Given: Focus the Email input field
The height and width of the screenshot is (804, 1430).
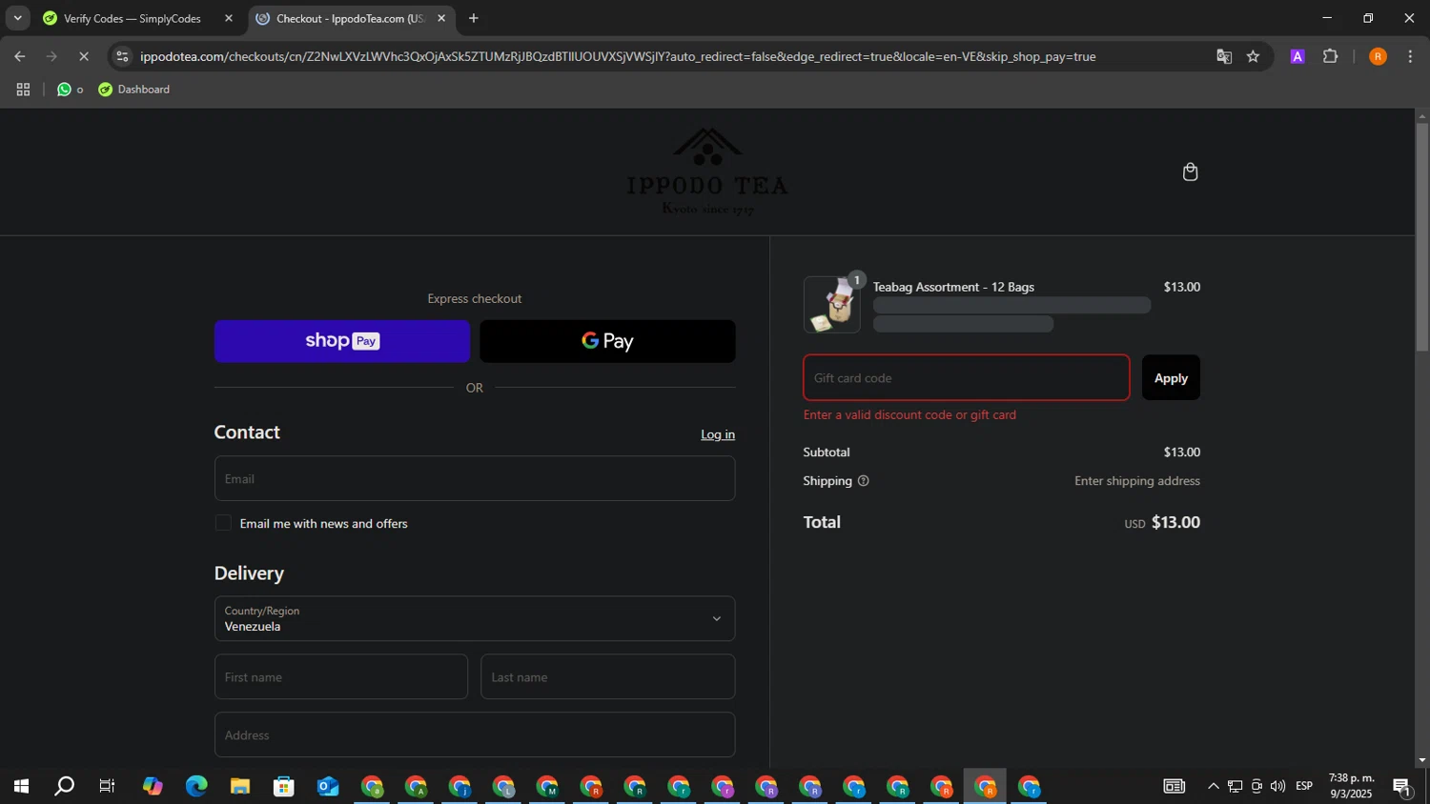Looking at the screenshot, I should pyautogui.click(x=475, y=478).
